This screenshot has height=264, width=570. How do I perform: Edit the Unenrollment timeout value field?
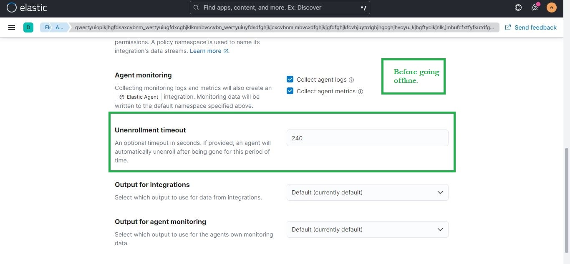(x=367, y=138)
